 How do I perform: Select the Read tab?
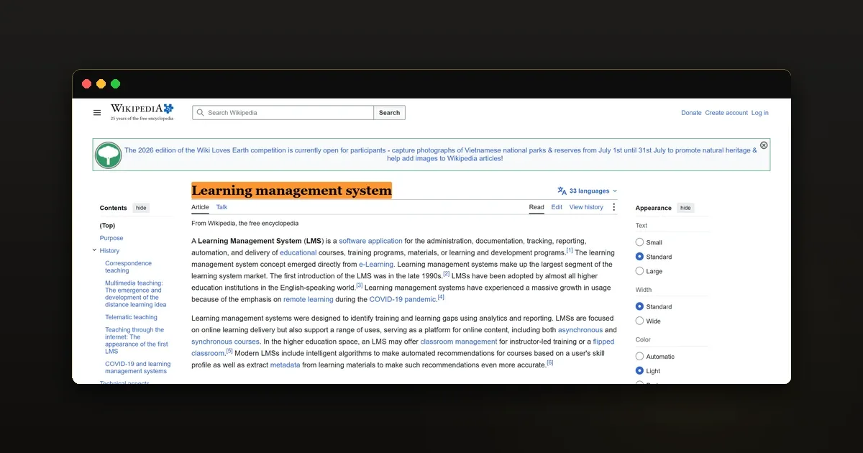(536, 207)
